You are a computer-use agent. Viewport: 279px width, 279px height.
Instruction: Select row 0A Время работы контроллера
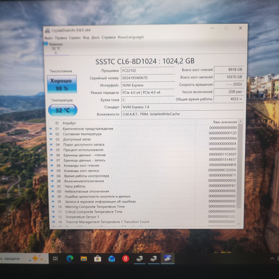pyautogui.click(x=144, y=175)
